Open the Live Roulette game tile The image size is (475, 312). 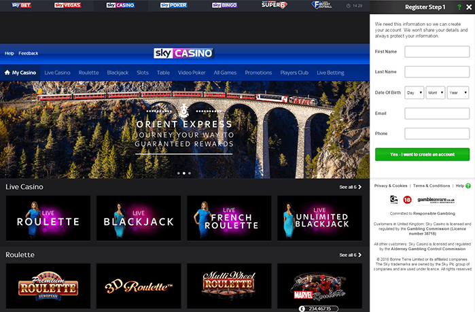click(x=48, y=218)
